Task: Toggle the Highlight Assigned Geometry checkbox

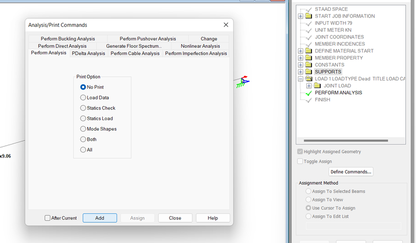Action: pos(300,151)
